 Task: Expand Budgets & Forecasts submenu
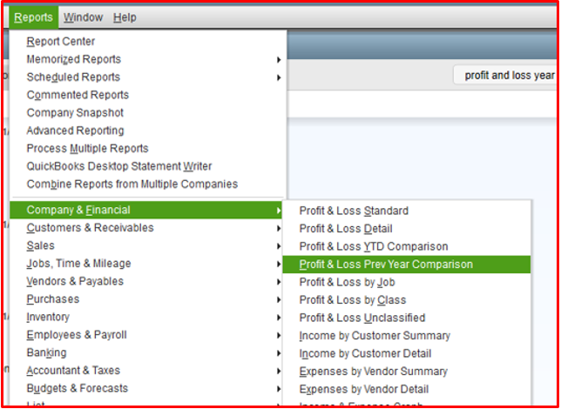(x=146, y=389)
